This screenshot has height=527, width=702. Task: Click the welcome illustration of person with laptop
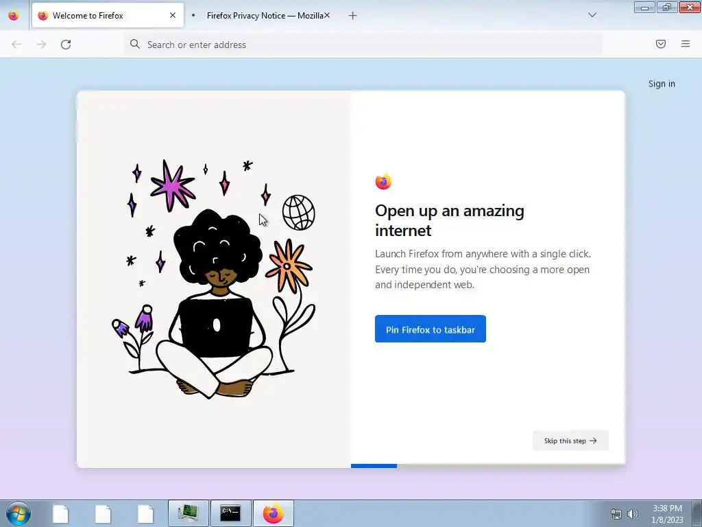[214, 279]
